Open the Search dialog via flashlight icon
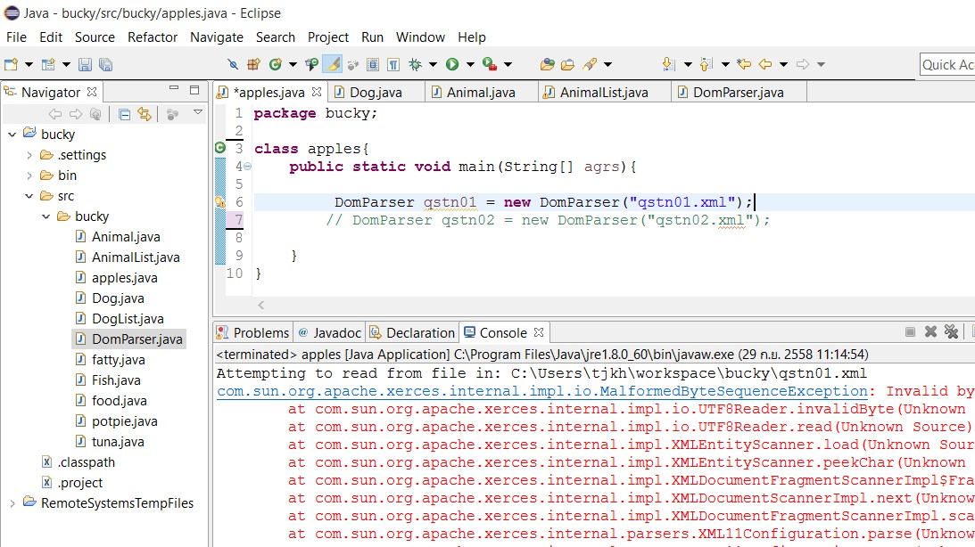 589,64
